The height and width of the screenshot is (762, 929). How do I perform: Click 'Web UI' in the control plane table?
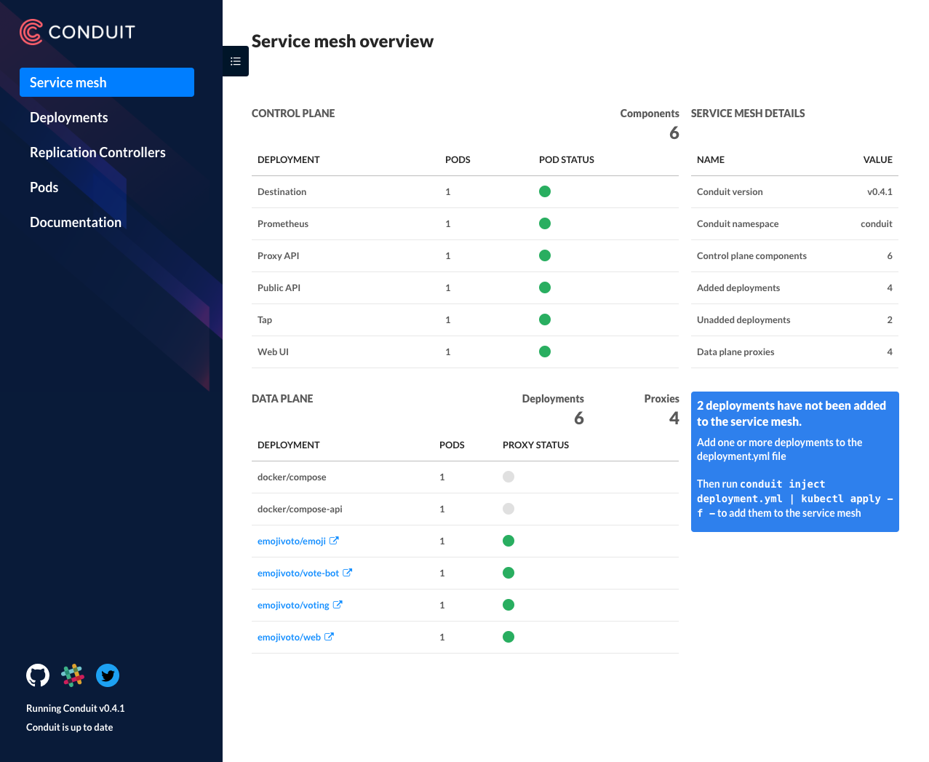[x=273, y=352]
